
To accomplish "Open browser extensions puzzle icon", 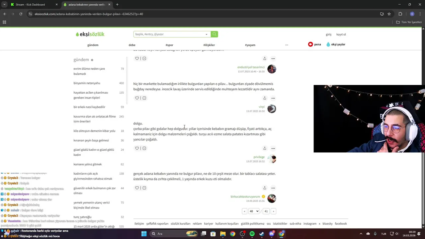I will pyautogui.click(x=400, y=14).
